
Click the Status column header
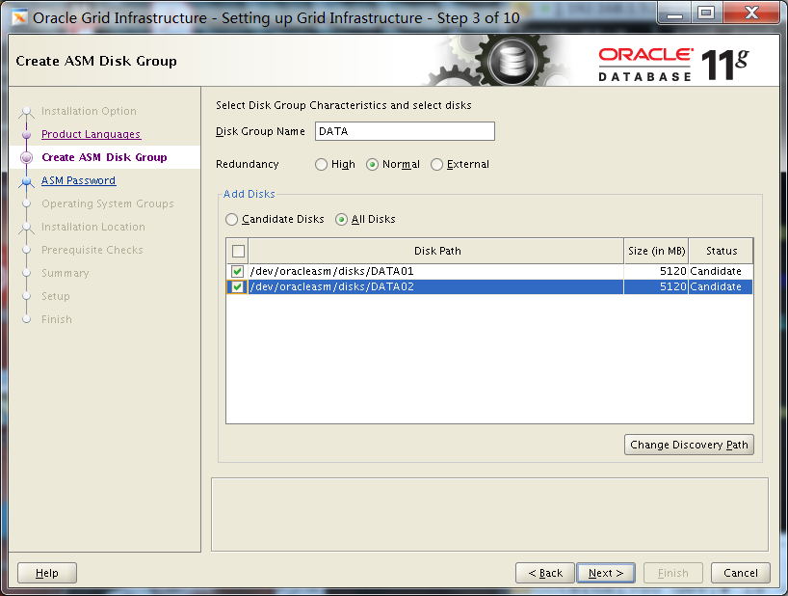coord(722,251)
